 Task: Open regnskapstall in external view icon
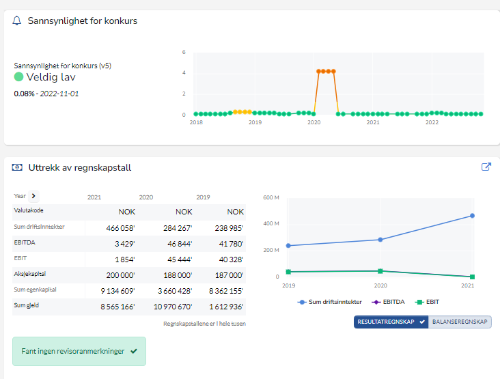click(x=486, y=167)
